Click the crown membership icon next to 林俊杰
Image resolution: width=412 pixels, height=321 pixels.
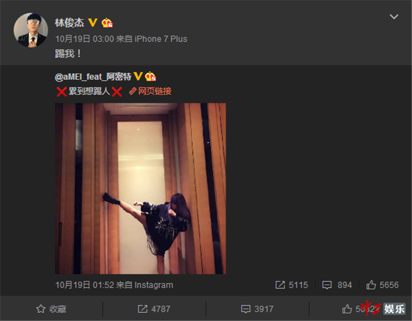click(107, 23)
